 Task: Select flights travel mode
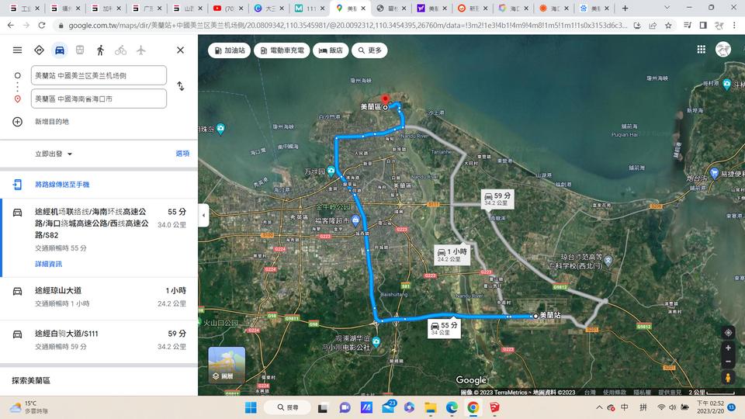click(x=141, y=50)
